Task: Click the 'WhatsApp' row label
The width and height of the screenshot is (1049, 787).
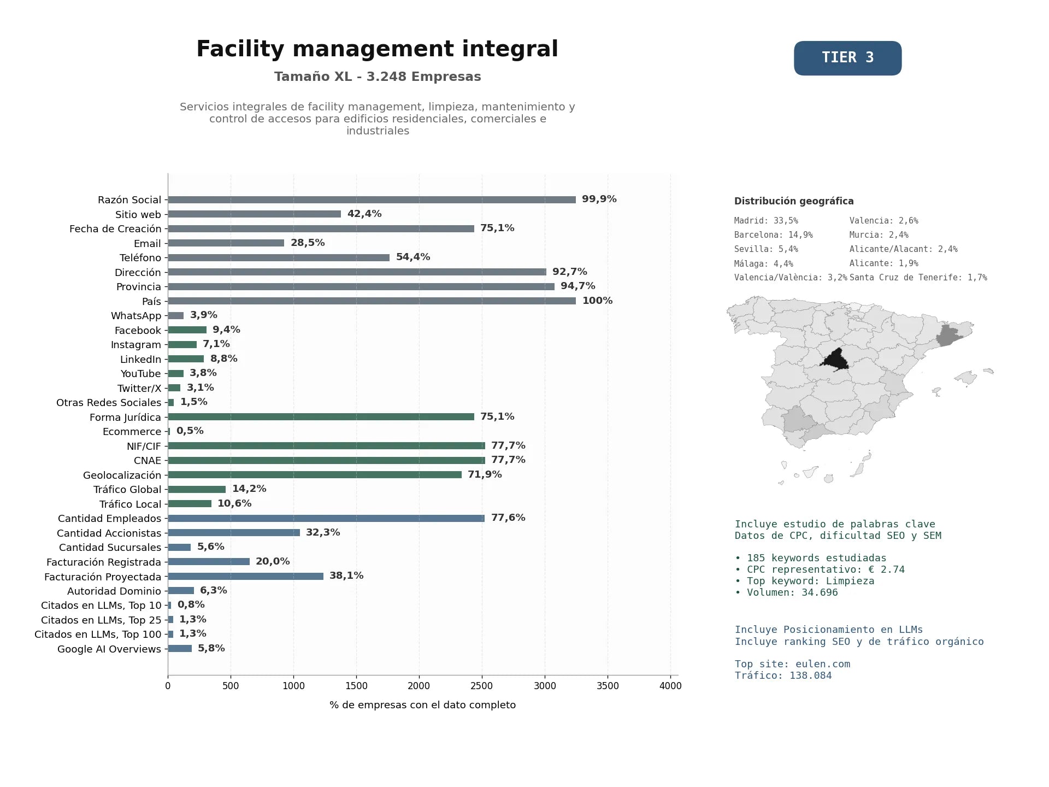Action: click(136, 316)
